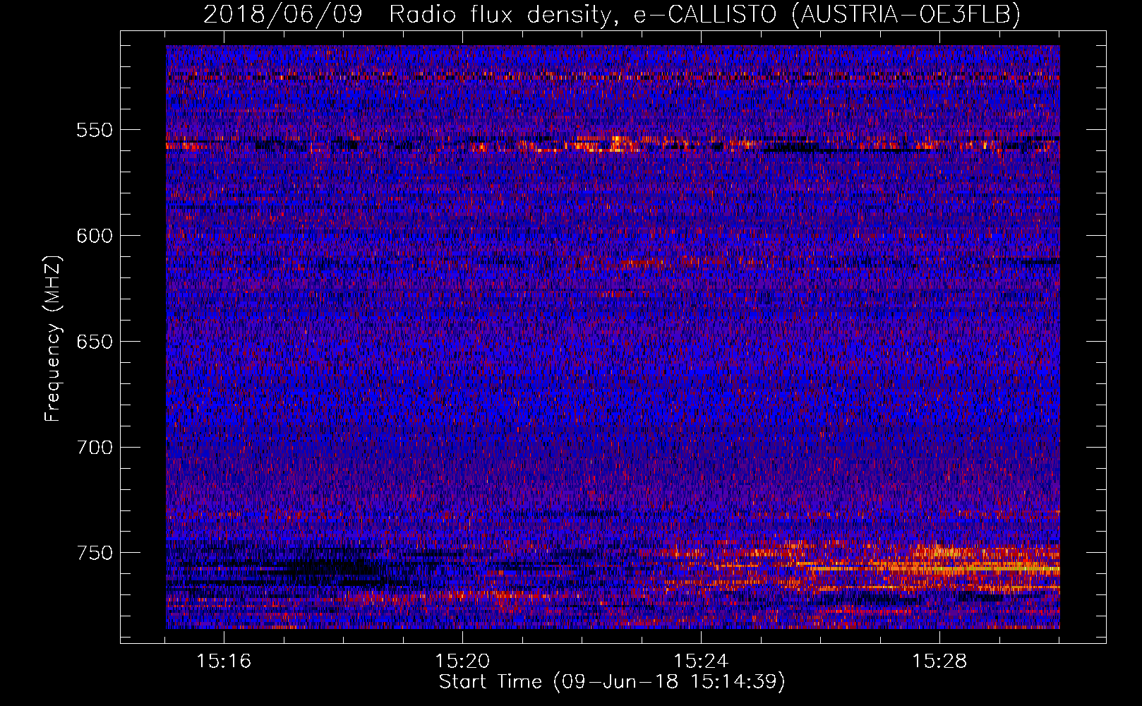1142x706 pixels.
Task: Click the 15:20 time tick label
Action: (x=462, y=662)
